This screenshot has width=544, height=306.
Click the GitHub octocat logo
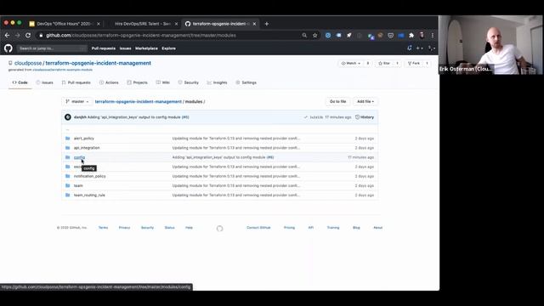(x=8, y=48)
